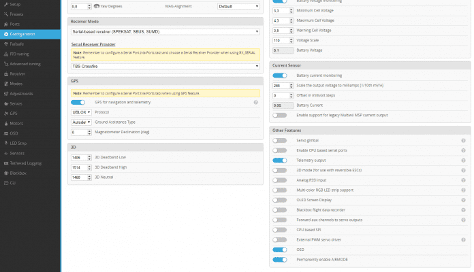Go to the Receiver tab
474x272 pixels.
pos(18,73)
